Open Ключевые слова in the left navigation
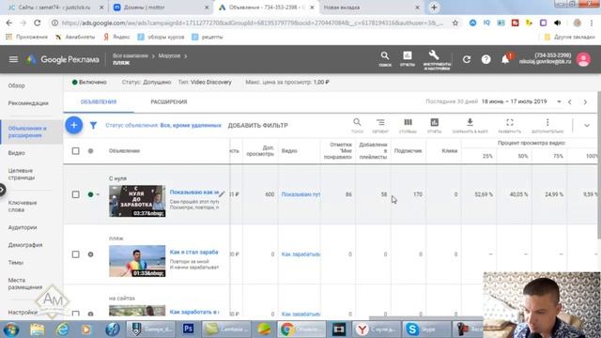601x338 pixels. (23, 207)
